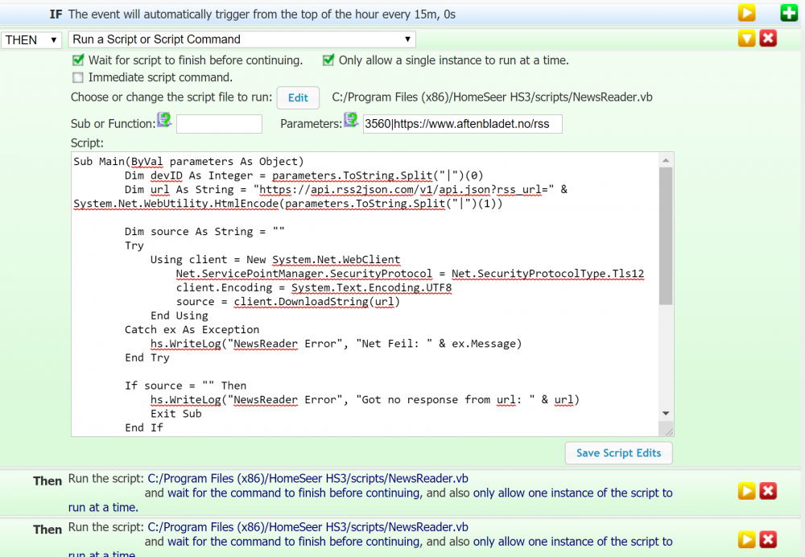The image size is (805, 557).
Task: Delete the first collapsed Then action
Action: tap(768, 491)
